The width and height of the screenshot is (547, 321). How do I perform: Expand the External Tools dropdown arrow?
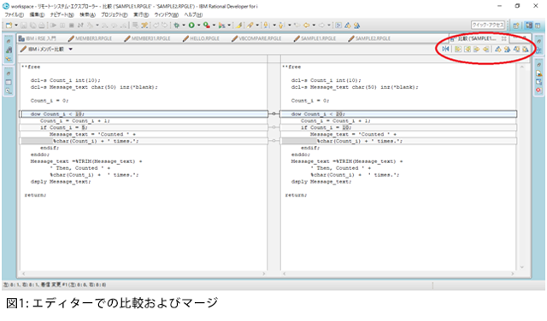[x=229, y=25]
